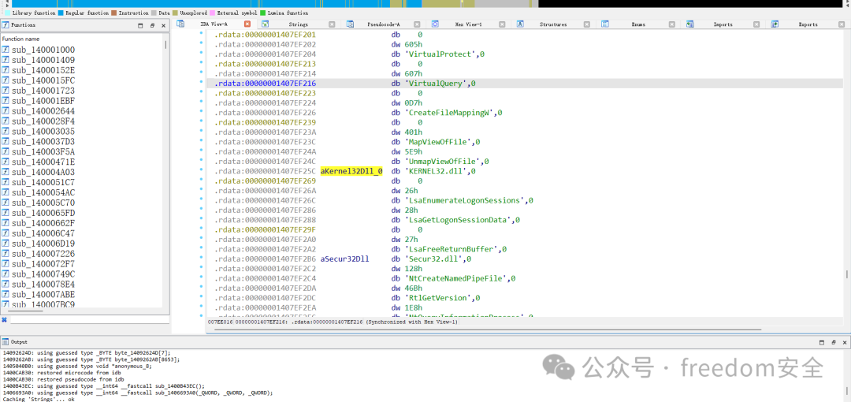Close the Enums tab

click(672, 24)
